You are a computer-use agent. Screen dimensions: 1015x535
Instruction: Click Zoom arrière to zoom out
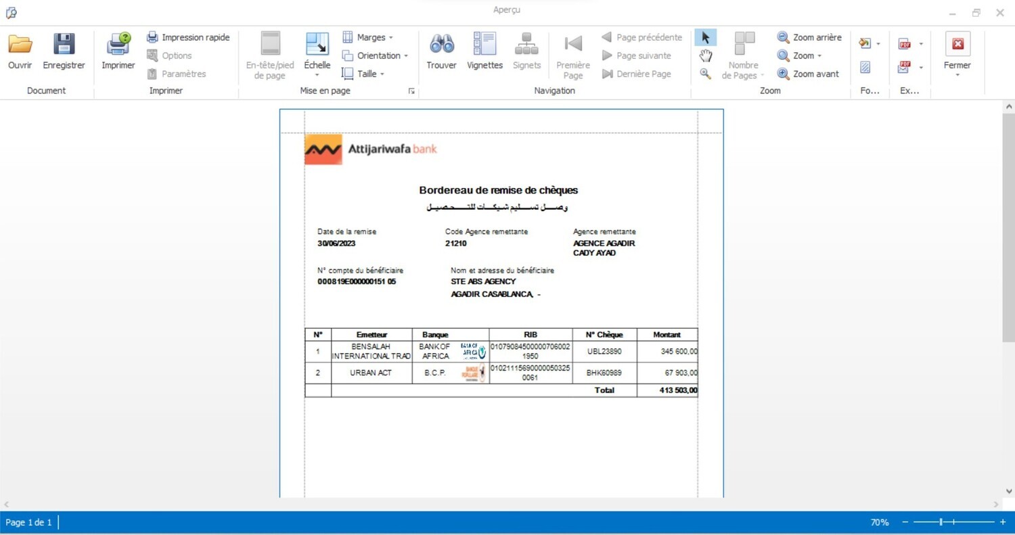pyautogui.click(x=809, y=37)
